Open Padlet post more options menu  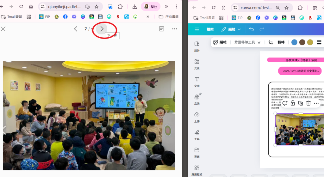coord(175,29)
